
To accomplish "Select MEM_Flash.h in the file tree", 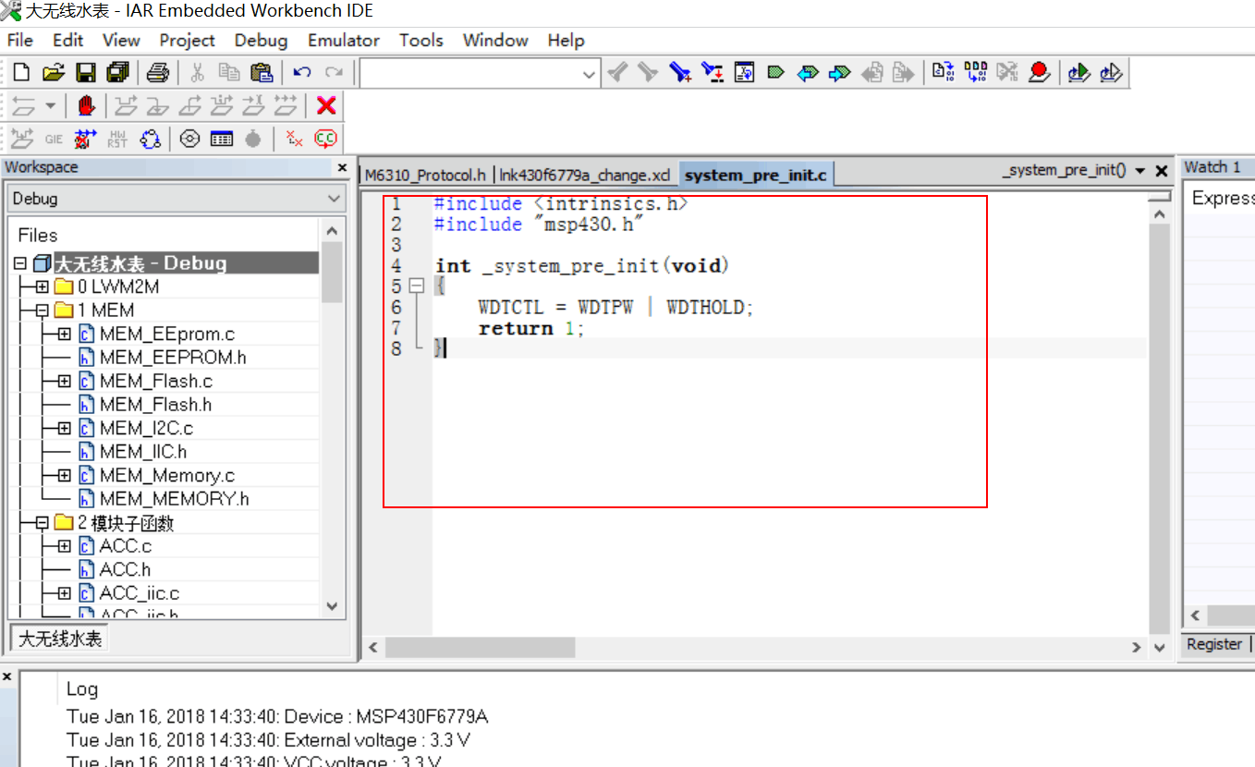I will coord(156,405).
